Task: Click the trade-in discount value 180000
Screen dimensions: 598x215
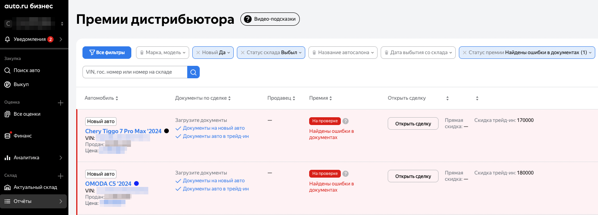Action: 525,173
